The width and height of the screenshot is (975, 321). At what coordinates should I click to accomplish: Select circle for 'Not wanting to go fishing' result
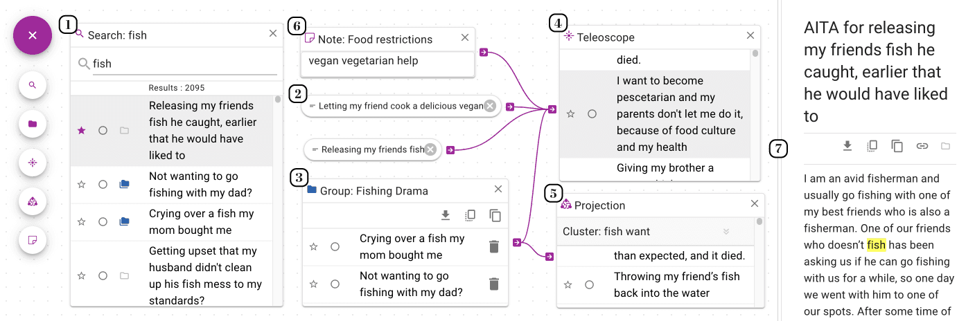(x=103, y=184)
